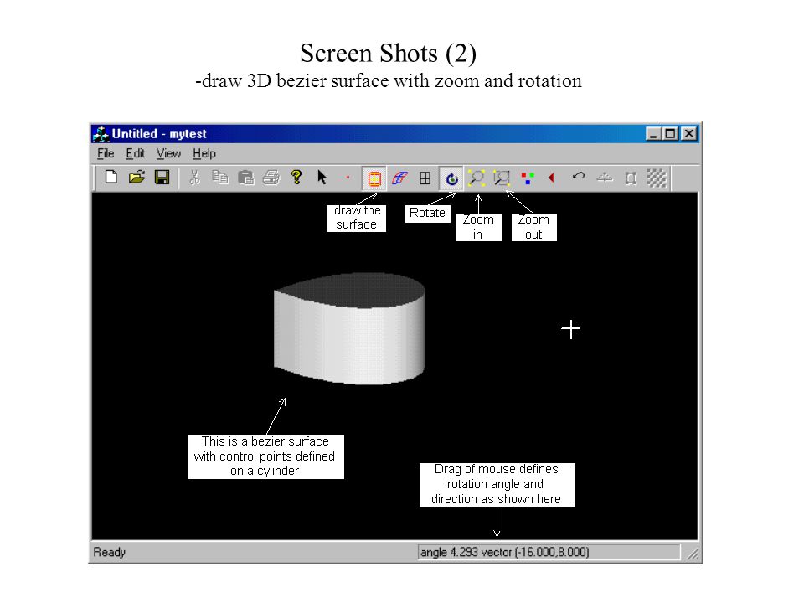The image size is (804, 603).
Task: Maximize the Untitled - mytest window
Action: [x=670, y=134]
